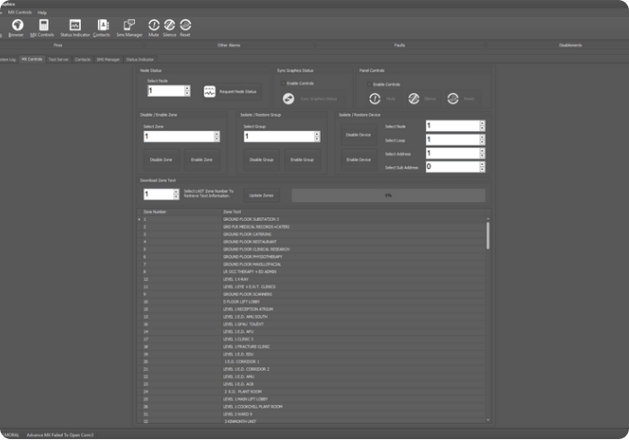Open Contacts from the toolbar

tap(102, 26)
